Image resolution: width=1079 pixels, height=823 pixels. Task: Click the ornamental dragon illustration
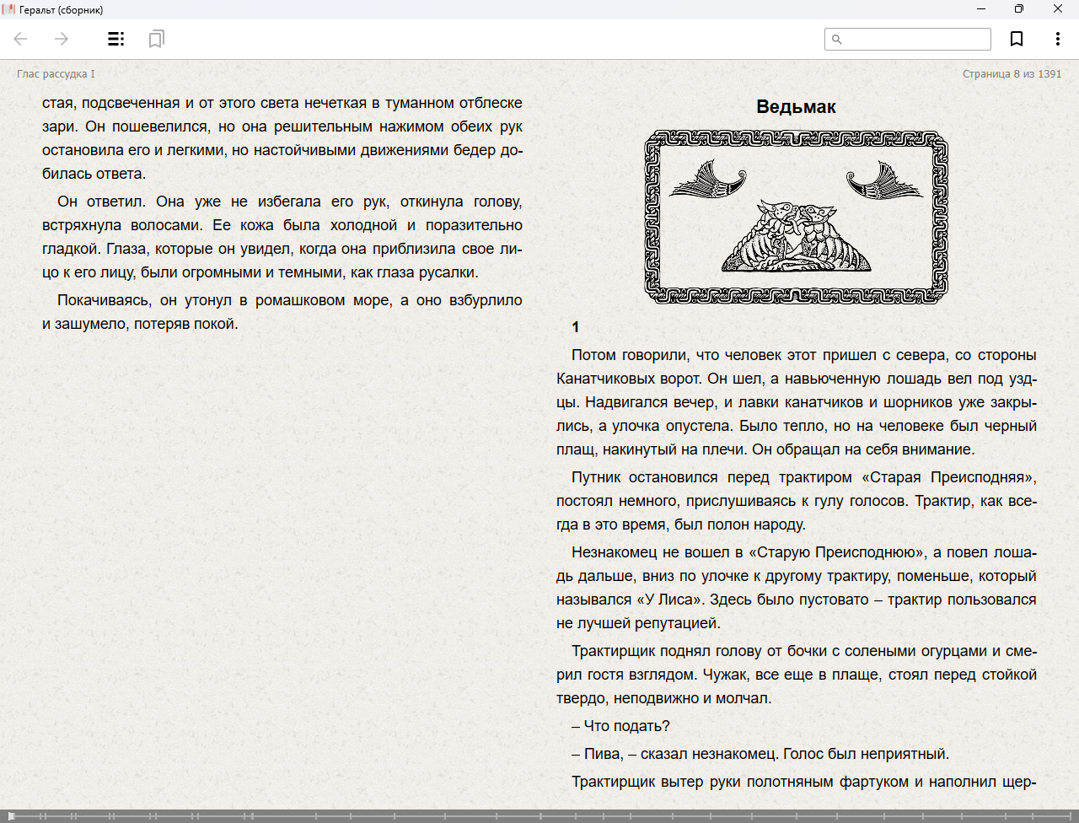[x=796, y=218]
